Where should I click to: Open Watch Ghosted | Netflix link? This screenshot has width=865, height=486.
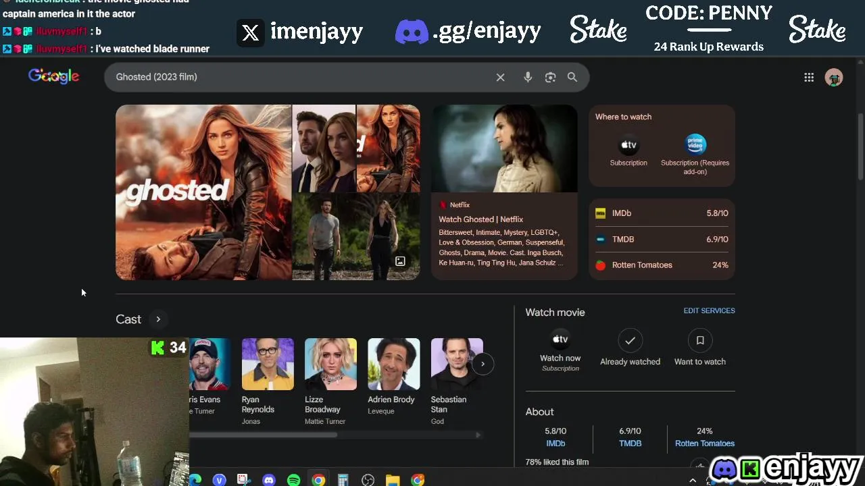coord(480,219)
